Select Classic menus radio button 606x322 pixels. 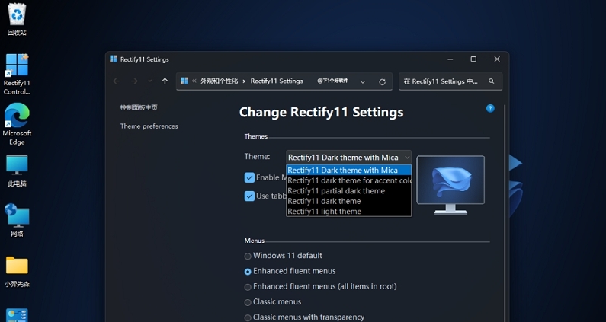coord(248,302)
